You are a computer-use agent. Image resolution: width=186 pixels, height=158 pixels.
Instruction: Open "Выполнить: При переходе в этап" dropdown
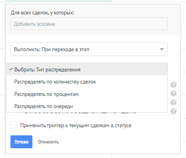pos(89,49)
